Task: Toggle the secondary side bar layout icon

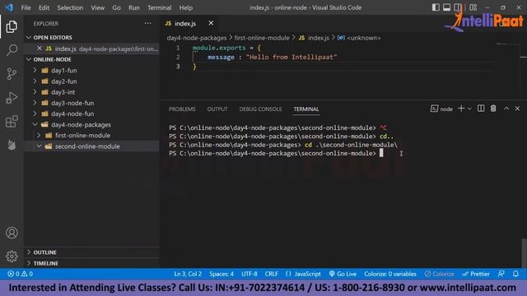Action: (458, 7)
